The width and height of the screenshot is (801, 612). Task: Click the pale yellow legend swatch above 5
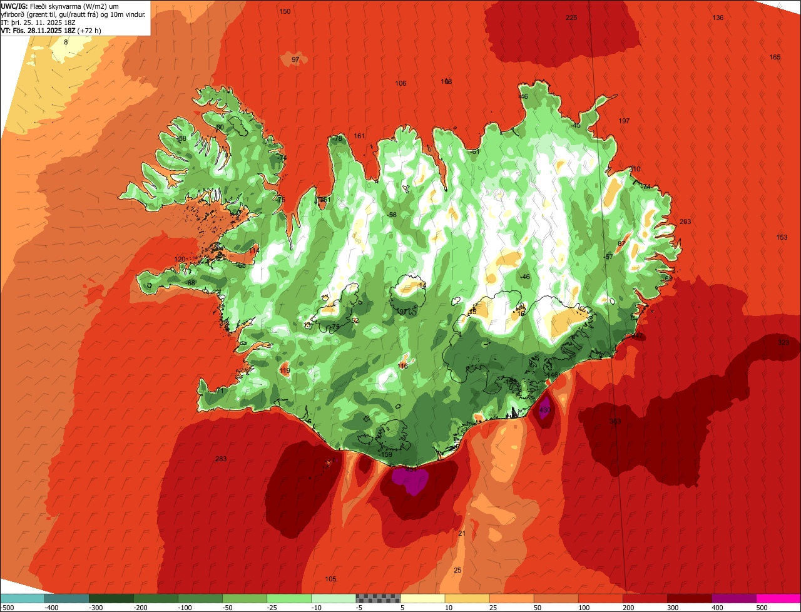coord(422,598)
